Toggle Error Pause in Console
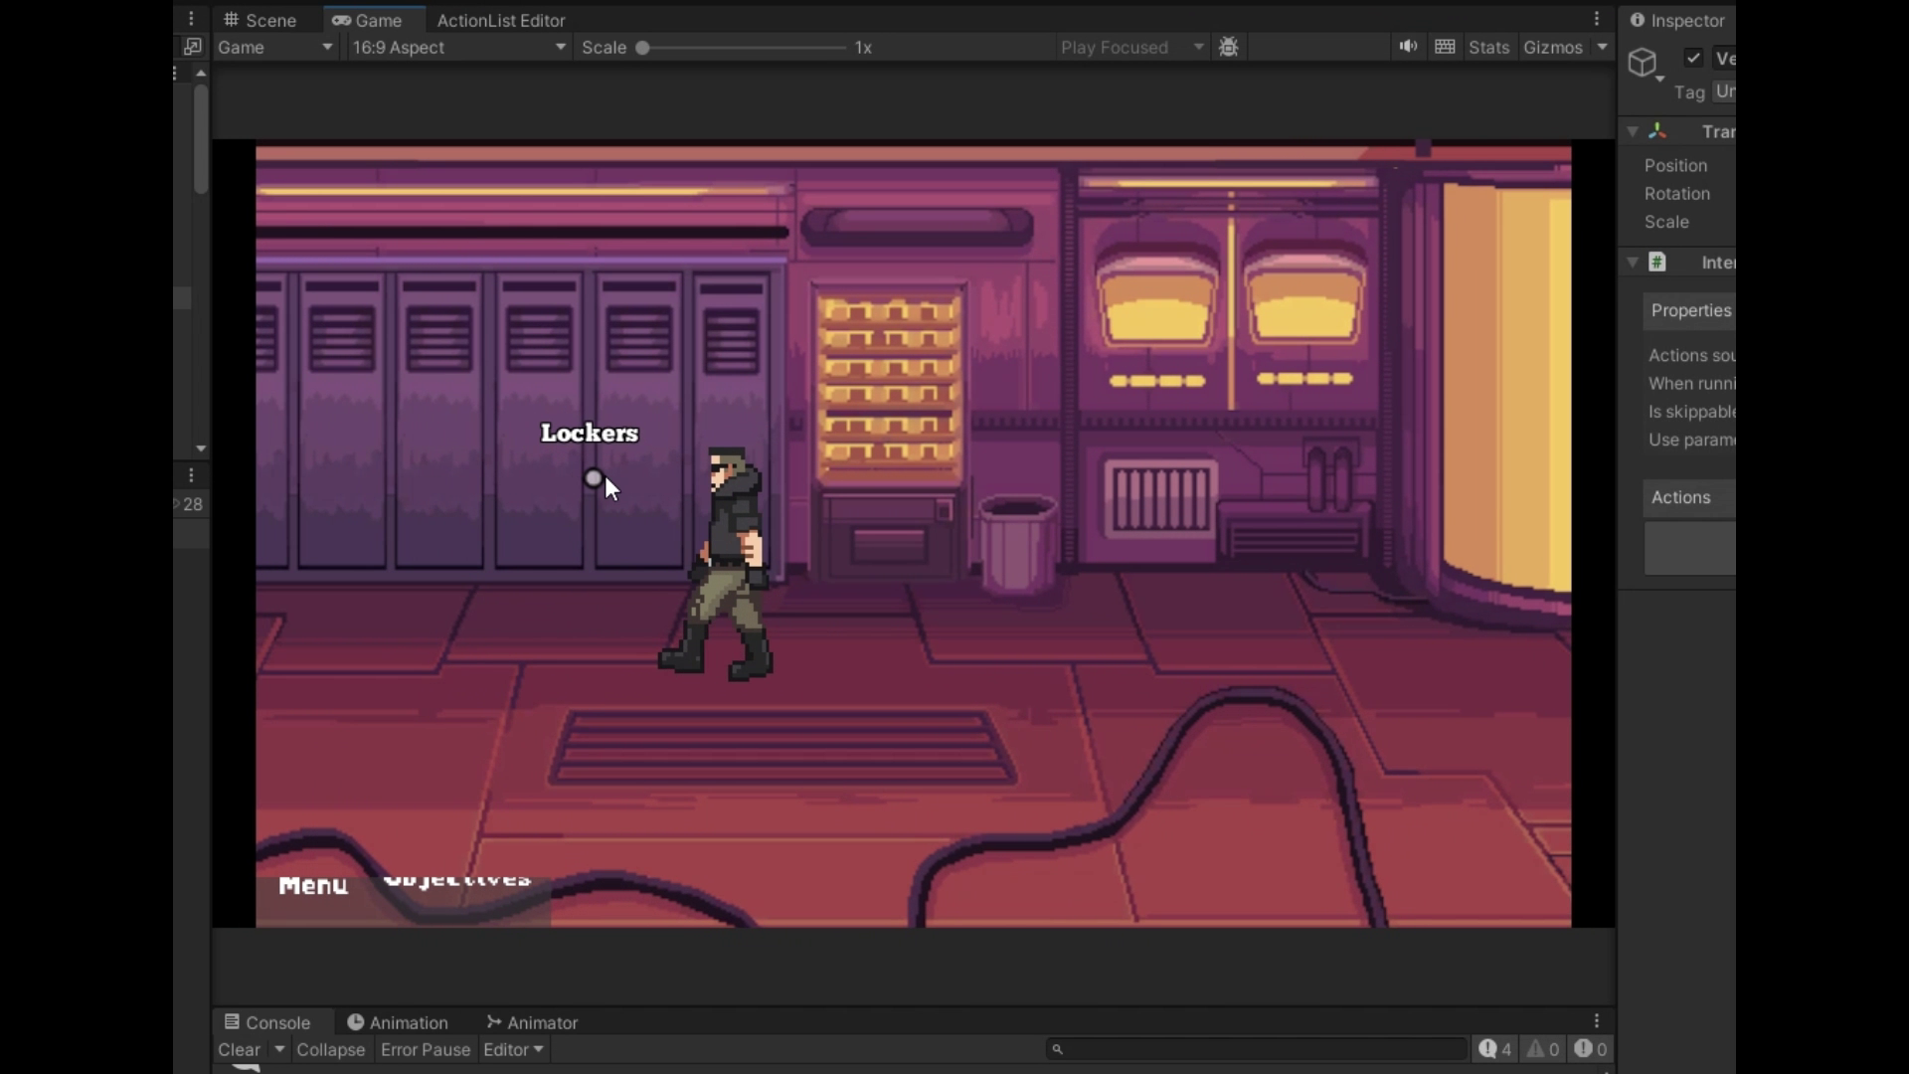The image size is (1909, 1074). pos(425,1049)
